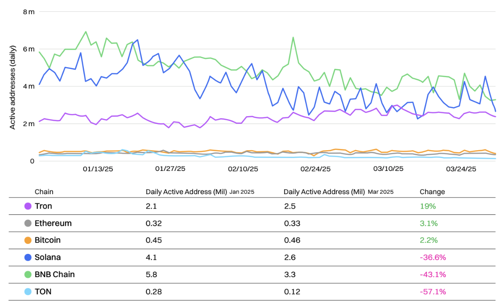Screen dimensions: 504x307
Task: Select the "Tron" chain name
Action: coord(44,206)
